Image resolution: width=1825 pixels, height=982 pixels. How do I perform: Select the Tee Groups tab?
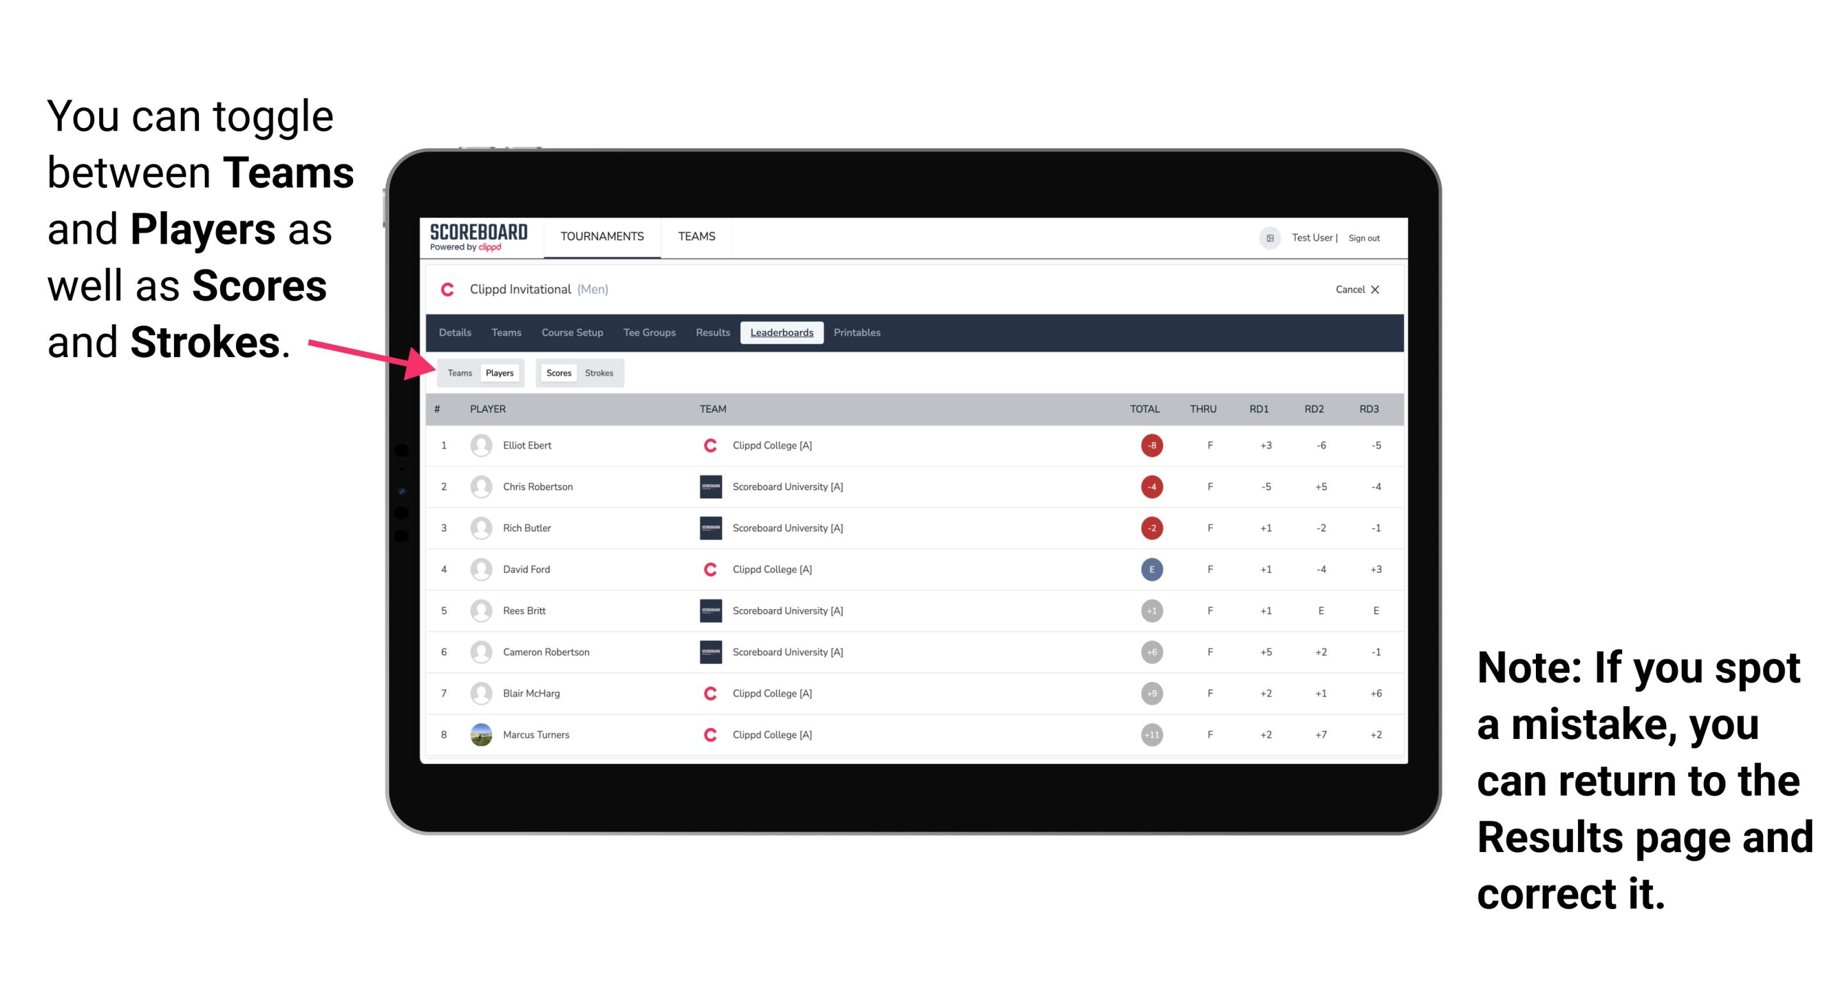point(648,333)
